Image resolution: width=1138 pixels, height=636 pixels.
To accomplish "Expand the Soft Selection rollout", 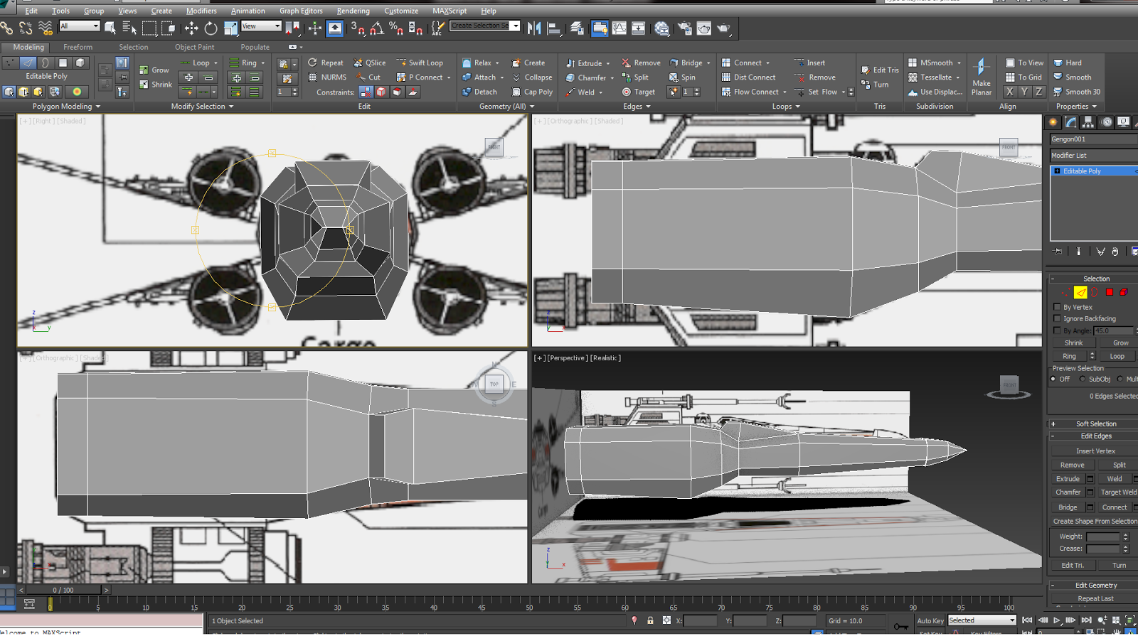I will point(1095,424).
